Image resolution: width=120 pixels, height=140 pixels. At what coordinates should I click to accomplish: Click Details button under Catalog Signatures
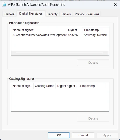[x=93, y=118]
